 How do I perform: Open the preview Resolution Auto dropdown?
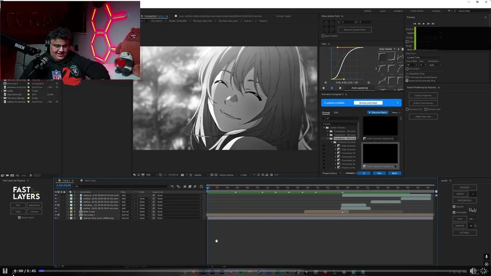(434, 65)
